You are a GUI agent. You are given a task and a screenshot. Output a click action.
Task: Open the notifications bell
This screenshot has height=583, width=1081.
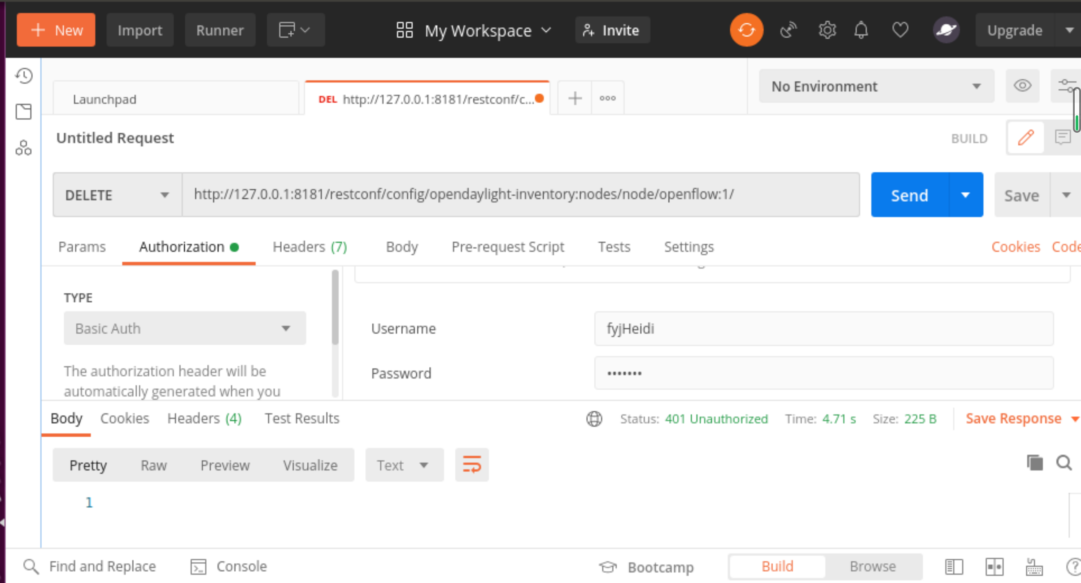coord(861,30)
